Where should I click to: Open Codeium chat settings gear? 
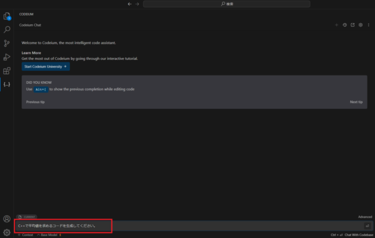coord(360,25)
